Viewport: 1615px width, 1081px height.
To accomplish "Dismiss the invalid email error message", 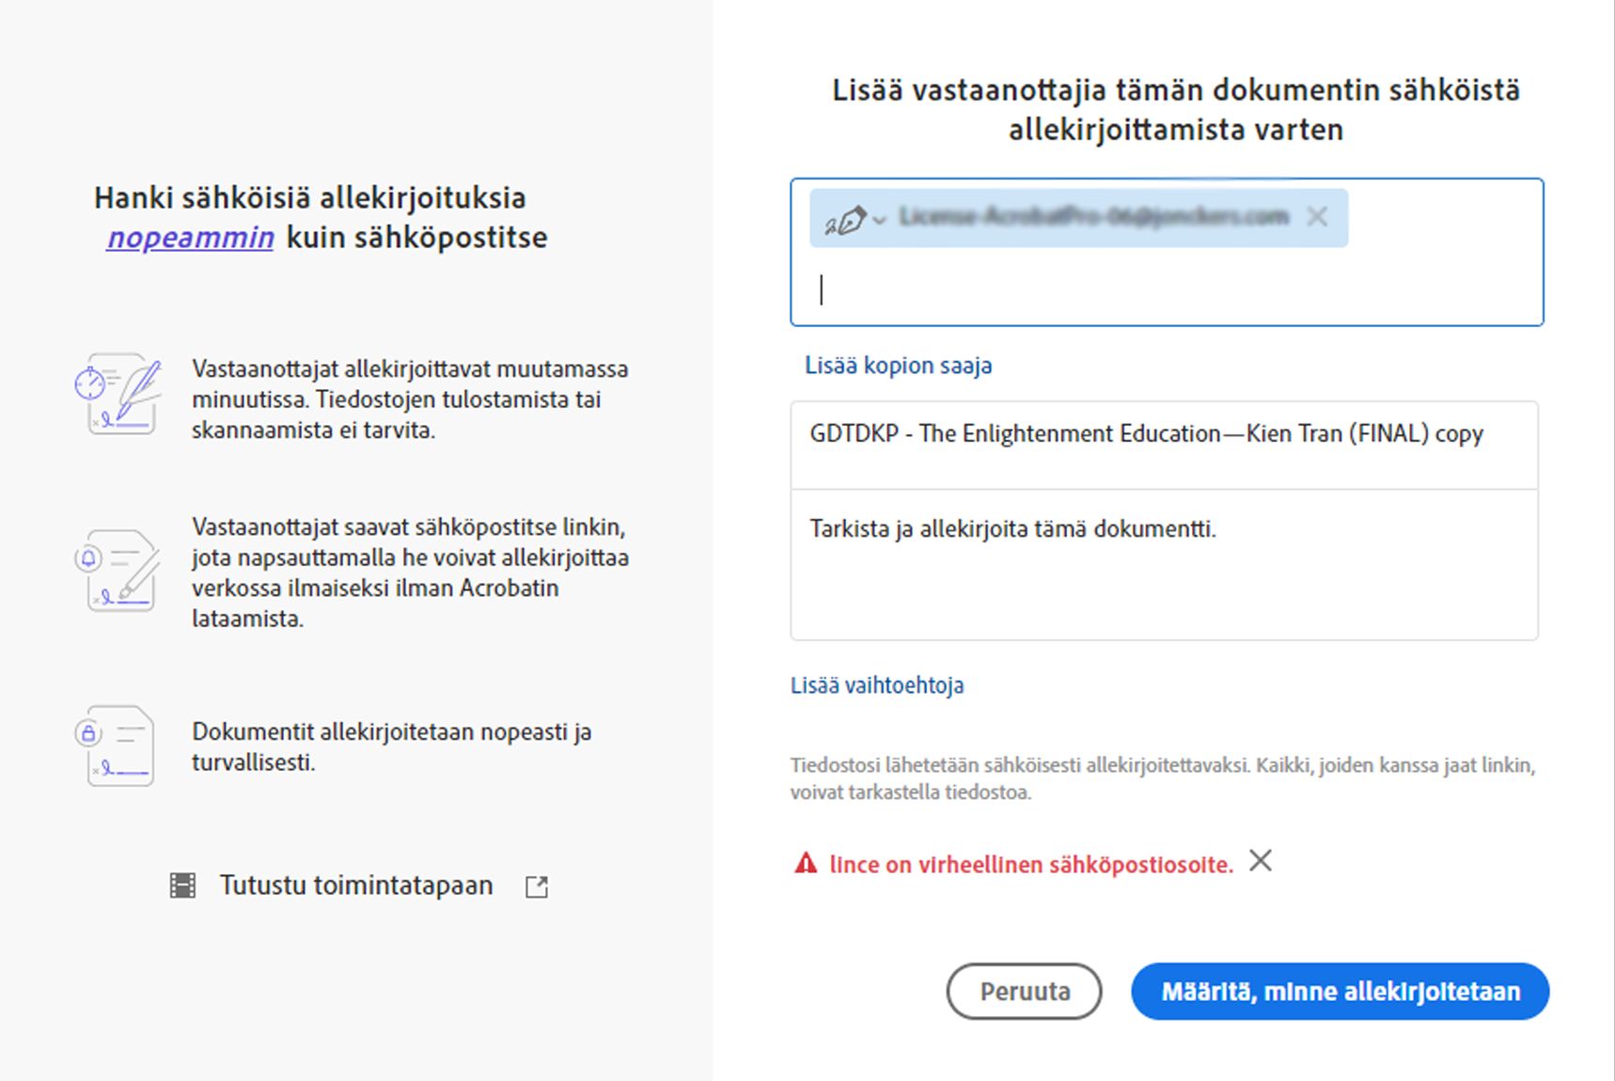I will [1260, 860].
